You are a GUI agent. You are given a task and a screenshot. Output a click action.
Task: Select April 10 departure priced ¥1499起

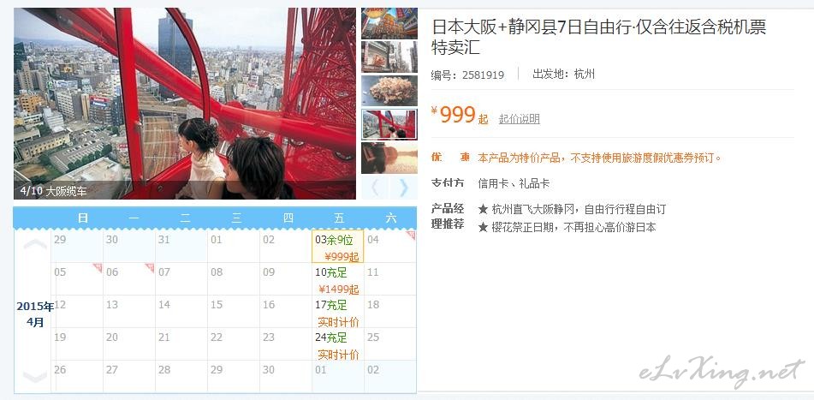click(x=337, y=279)
